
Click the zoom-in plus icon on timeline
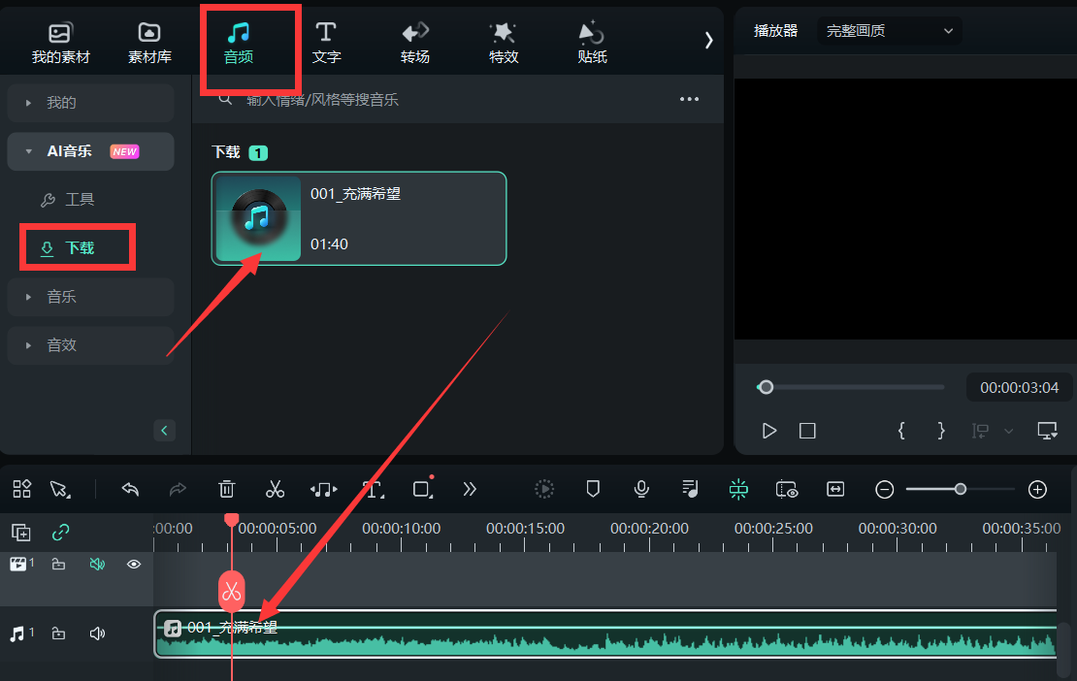pyautogui.click(x=1037, y=489)
